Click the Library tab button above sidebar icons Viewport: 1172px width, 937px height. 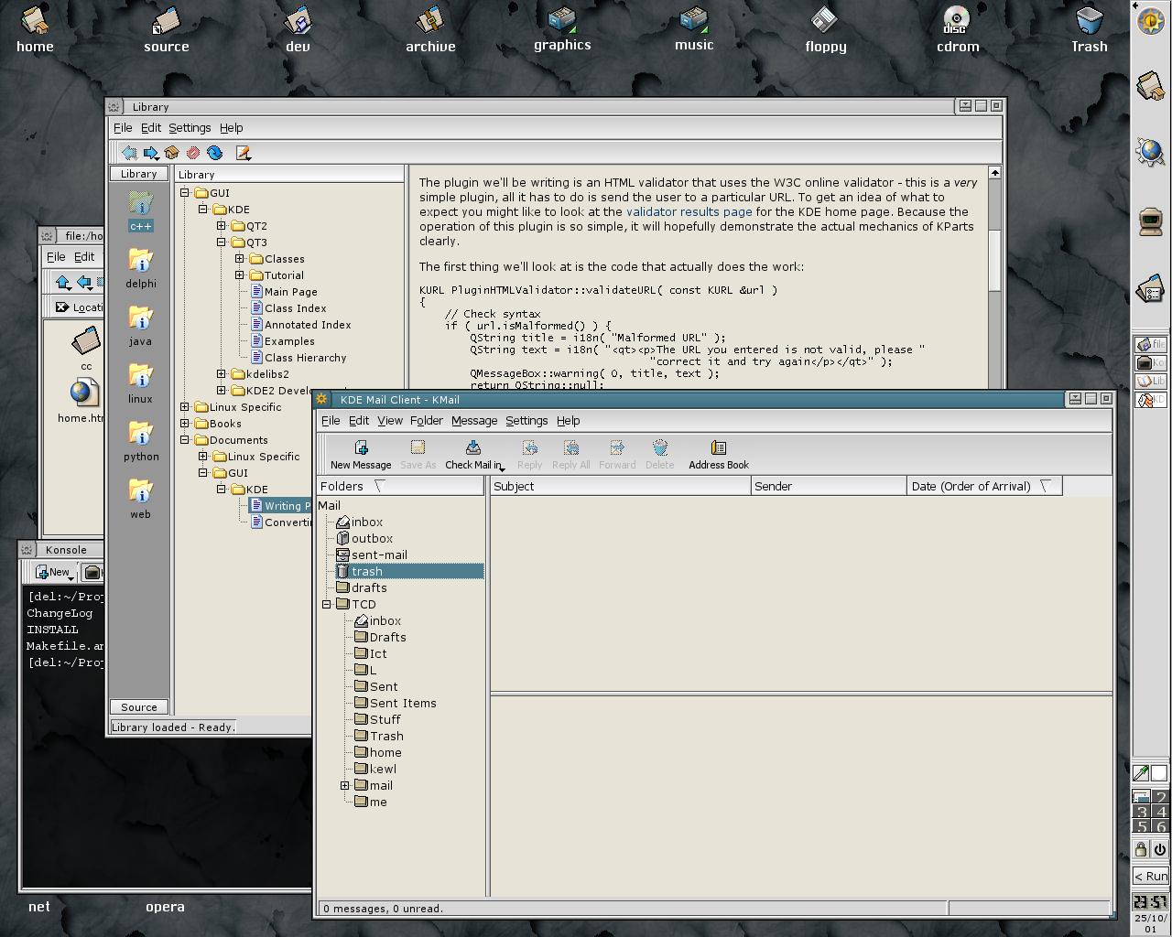(139, 174)
